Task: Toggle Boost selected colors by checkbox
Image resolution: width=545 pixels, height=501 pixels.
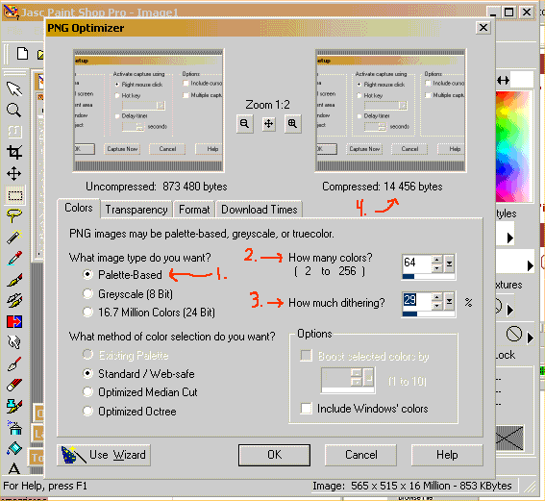Action: tap(307, 356)
